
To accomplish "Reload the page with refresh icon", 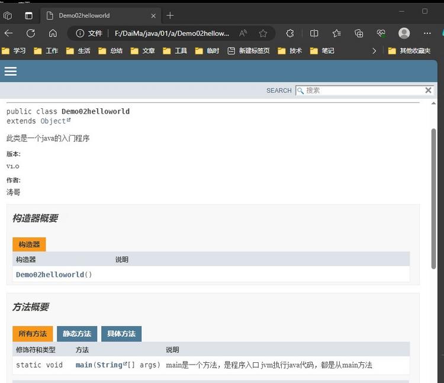I will pyautogui.click(x=31, y=33).
